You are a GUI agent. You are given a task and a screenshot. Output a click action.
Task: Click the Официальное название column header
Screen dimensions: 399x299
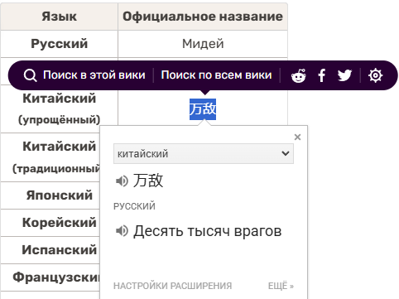tap(203, 17)
